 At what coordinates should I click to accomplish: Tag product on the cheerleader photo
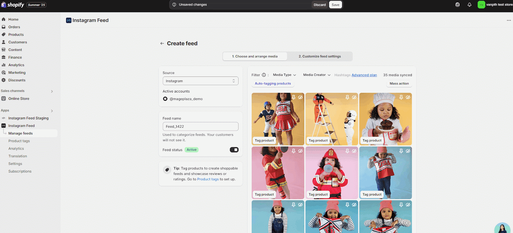264,141
